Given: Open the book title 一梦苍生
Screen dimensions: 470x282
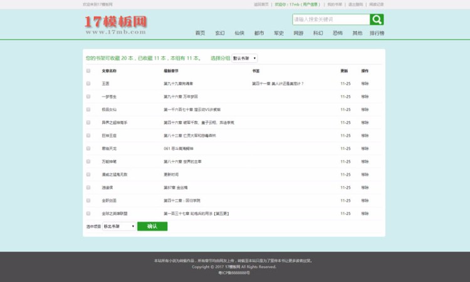Looking at the screenshot, I should (x=109, y=97).
